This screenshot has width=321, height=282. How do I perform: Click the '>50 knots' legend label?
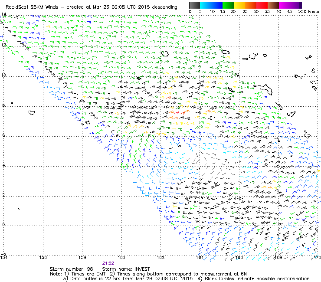pos(308,11)
